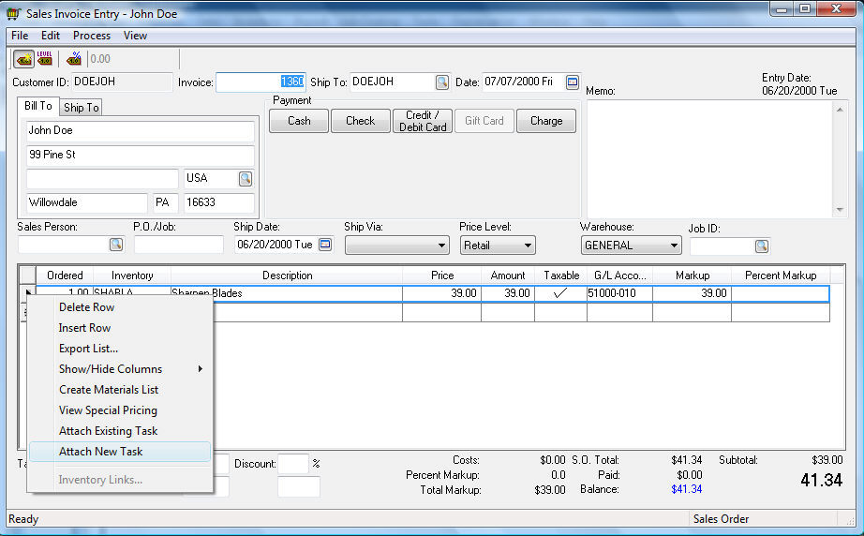The width and height of the screenshot is (864, 536).
Task: Click the Memo scrollbar down arrow
Action: (841, 210)
